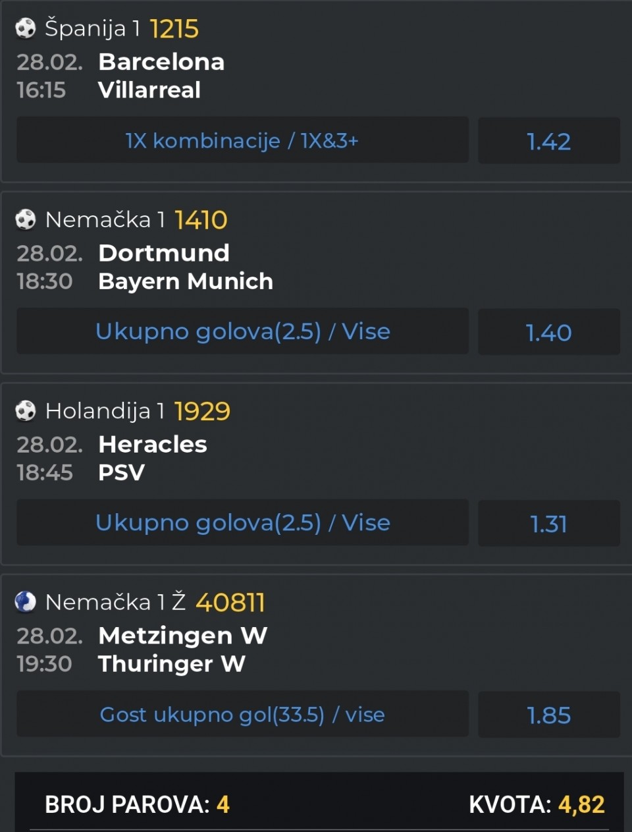
Task: Click the handball icon beside Nemačka 1 Ž
Action: pos(26,601)
